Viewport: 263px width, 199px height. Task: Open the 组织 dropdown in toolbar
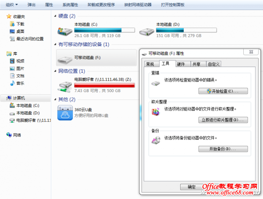point(11,5)
